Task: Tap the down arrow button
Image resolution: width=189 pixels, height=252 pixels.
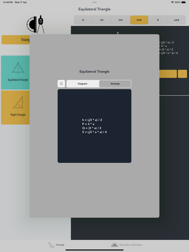Action: click(x=182, y=74)
